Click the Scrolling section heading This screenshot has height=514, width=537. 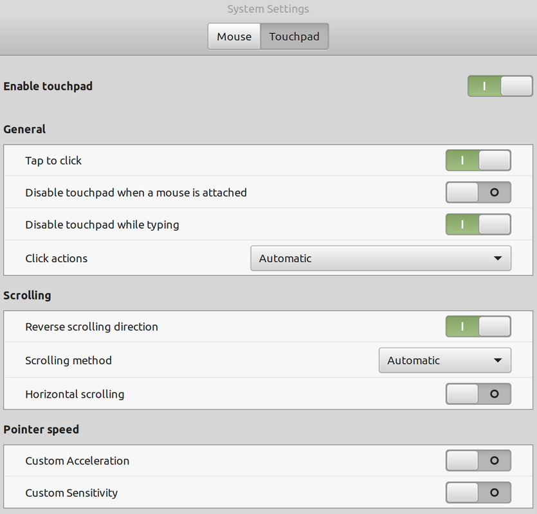(27, 296)
